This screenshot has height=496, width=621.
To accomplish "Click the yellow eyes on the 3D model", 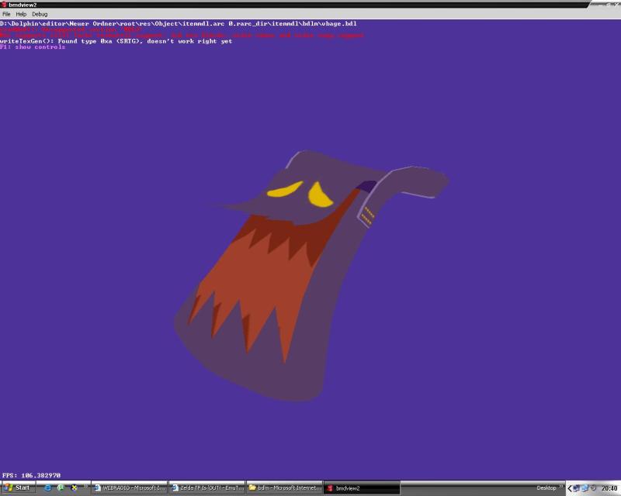I will (301, 194).
